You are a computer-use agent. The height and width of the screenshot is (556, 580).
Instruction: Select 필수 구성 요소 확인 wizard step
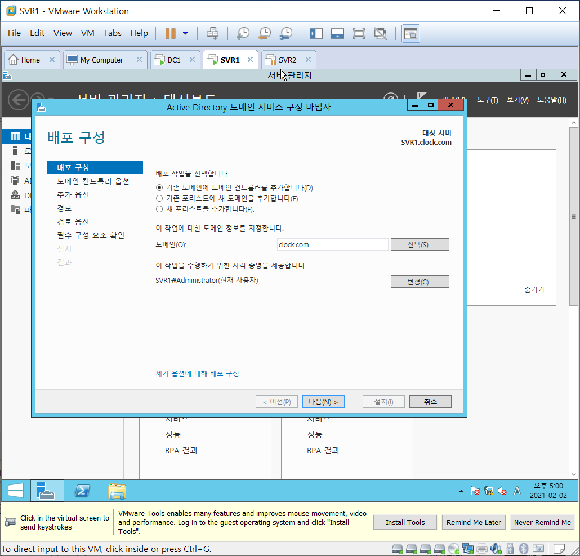[x=91, y=235]
